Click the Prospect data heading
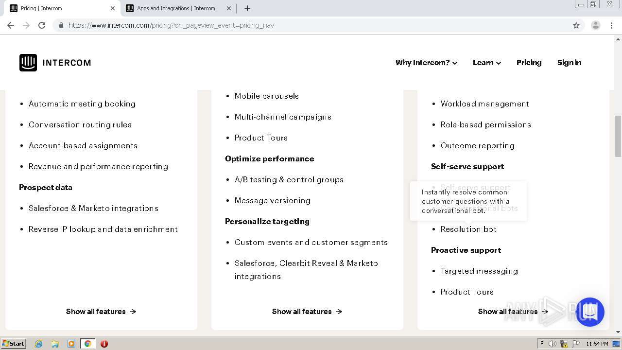 tap(46, 187)
